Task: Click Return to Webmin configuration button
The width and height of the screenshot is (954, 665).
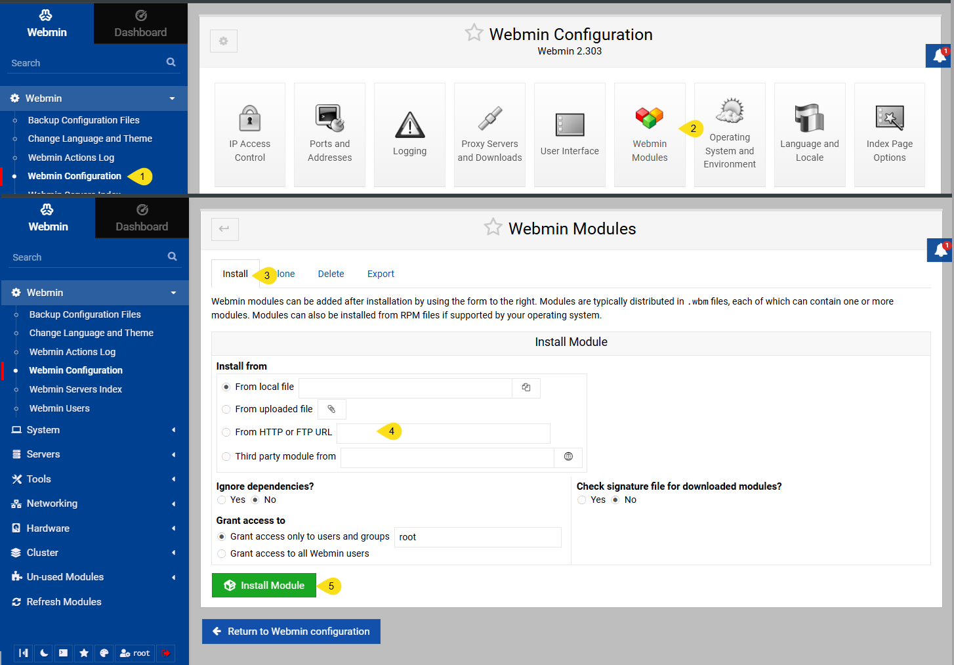Action: click(x=291, y=632)
